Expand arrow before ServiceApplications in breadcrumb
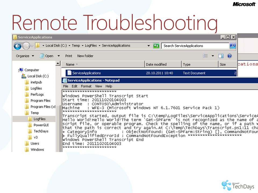 pos(99,46)
